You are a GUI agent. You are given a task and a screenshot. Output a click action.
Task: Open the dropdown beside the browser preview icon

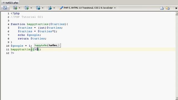coord(43,8)
